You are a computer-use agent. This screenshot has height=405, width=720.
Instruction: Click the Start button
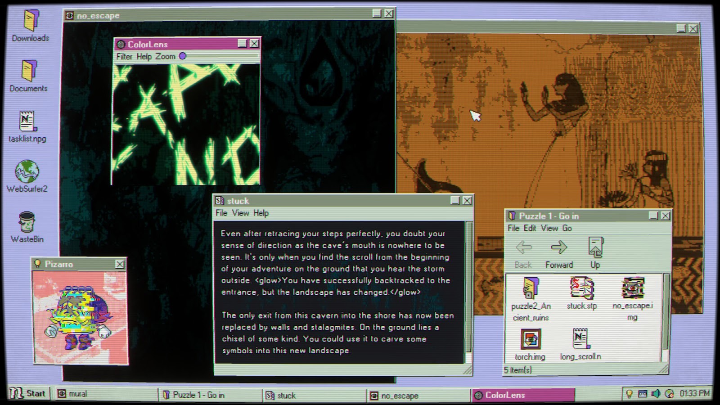pos(28,393)
